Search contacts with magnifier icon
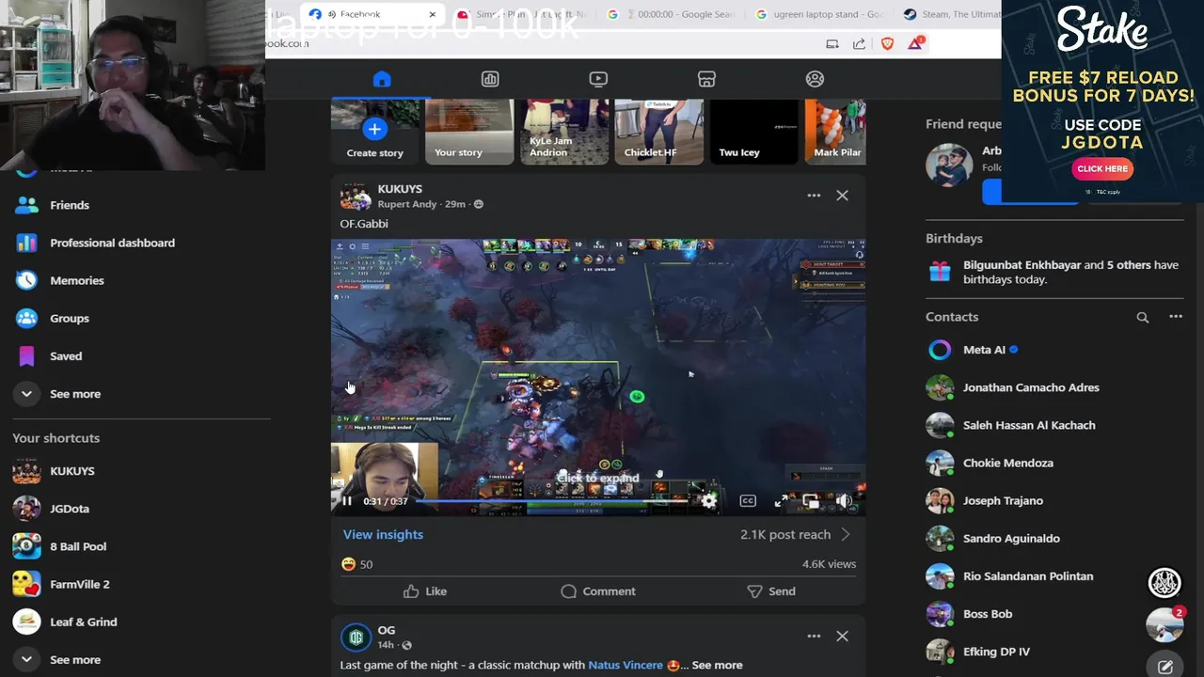 (1142, 318)
